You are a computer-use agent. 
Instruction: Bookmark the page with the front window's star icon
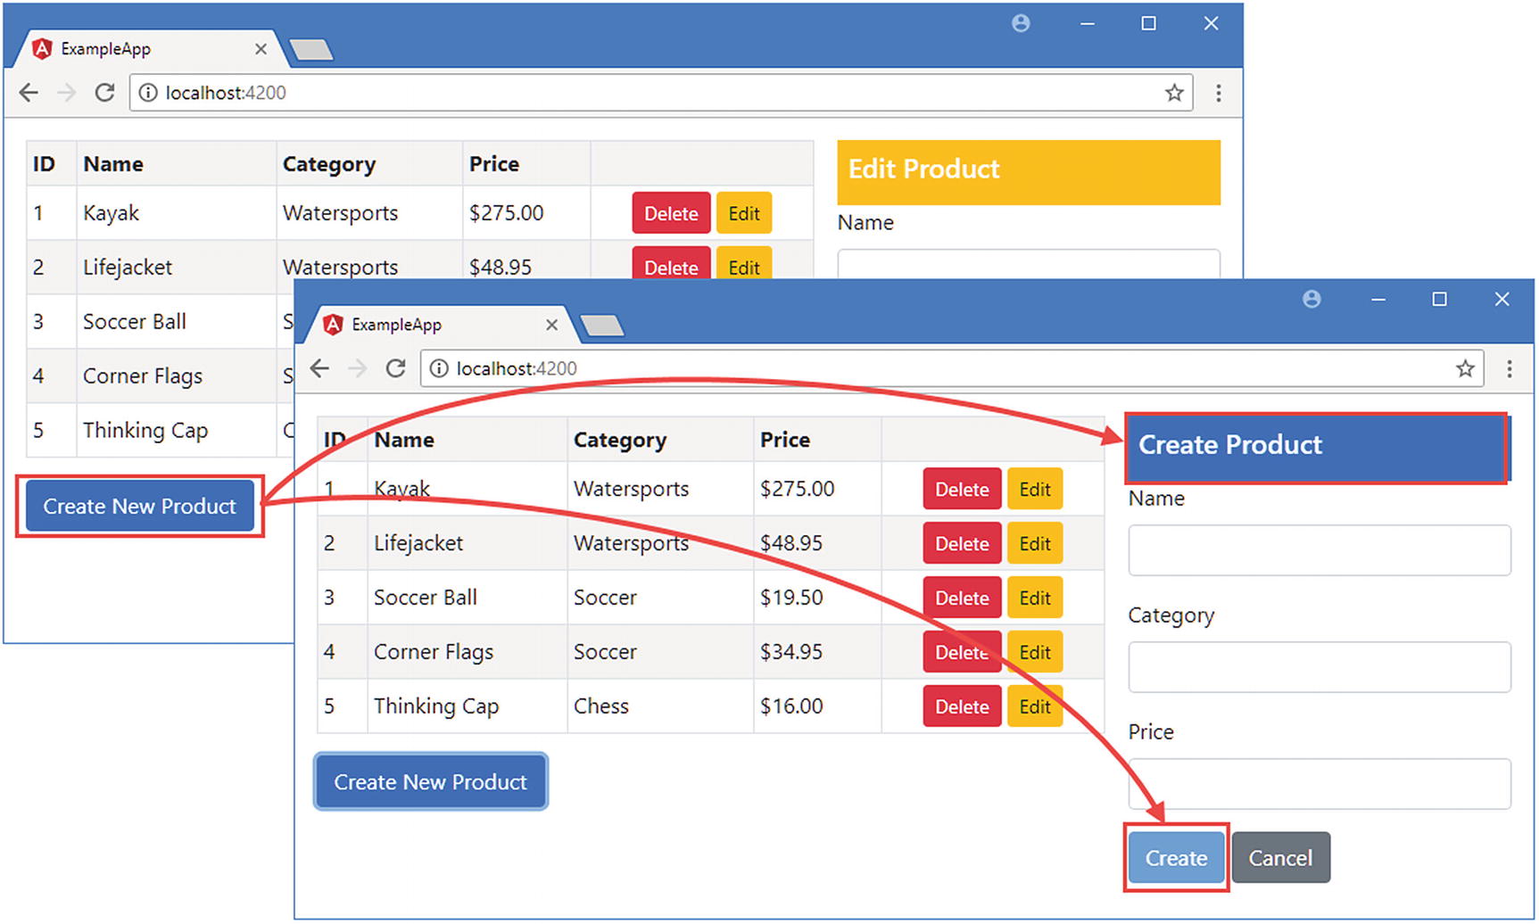[1465, 368]
